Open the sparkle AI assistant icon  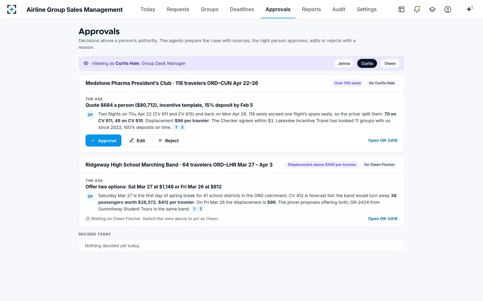(x=470, y=9)
